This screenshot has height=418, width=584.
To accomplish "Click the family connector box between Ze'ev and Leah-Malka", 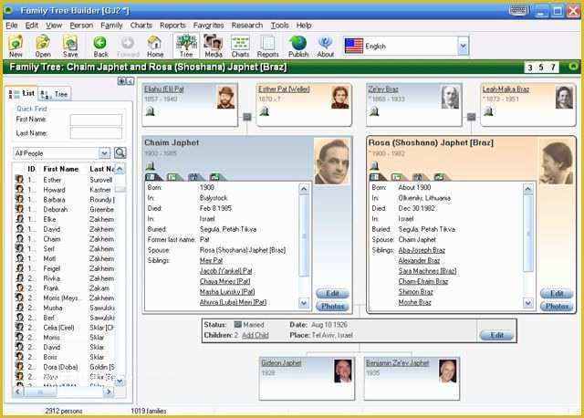I will pos(471,117).
